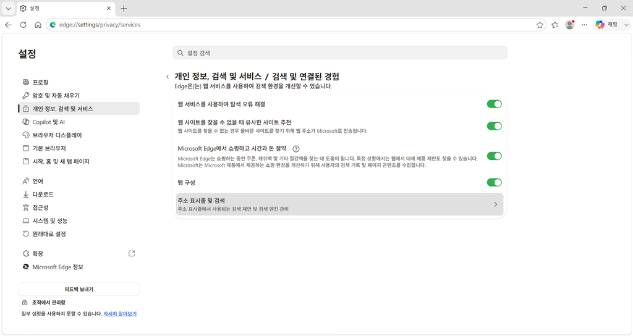633x336 pixels.
Task: Click chevron on 주소 표시줄 및 검색 row
Action: click(495, 204)
